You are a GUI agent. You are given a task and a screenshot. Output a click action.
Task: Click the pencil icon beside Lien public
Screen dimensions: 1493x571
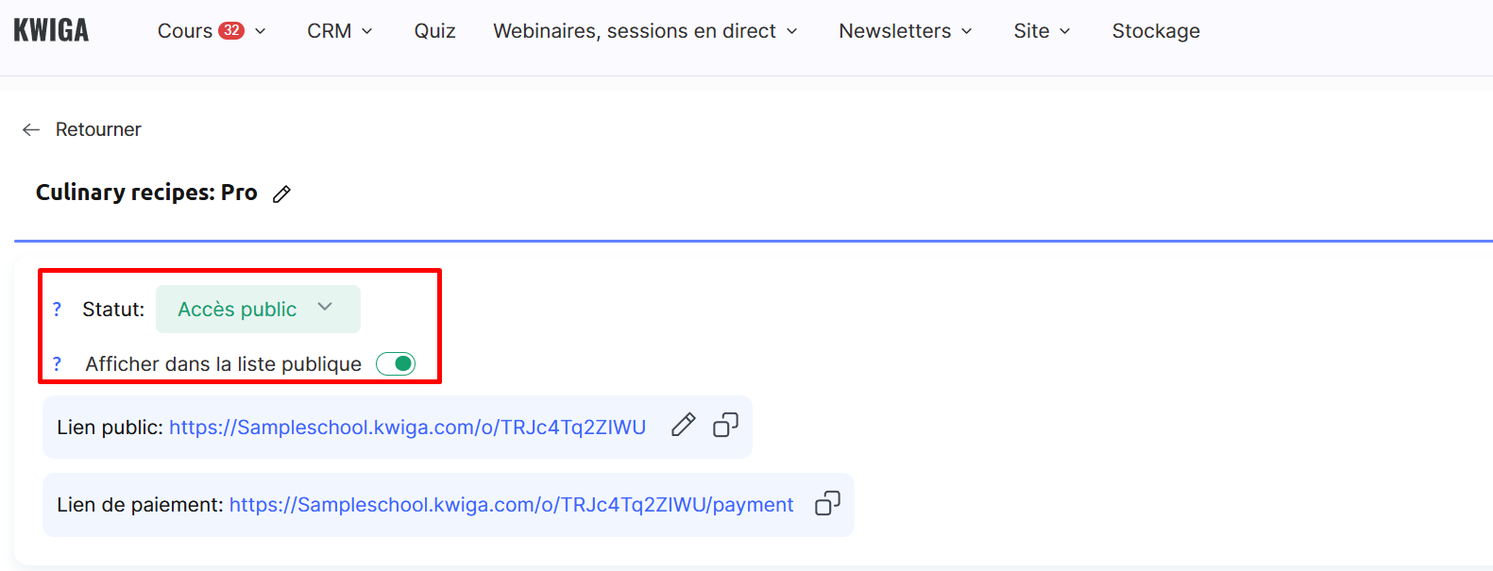pyautogui.click(x=683, y=426)
